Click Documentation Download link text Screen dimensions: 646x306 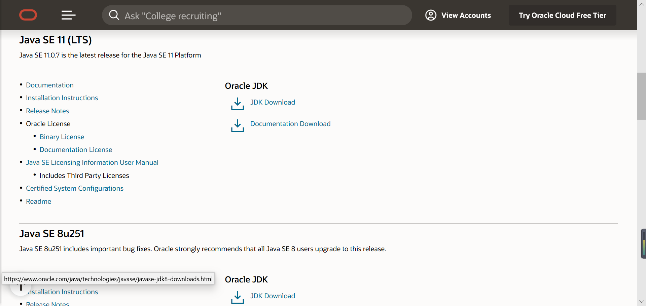click(290, 124)
